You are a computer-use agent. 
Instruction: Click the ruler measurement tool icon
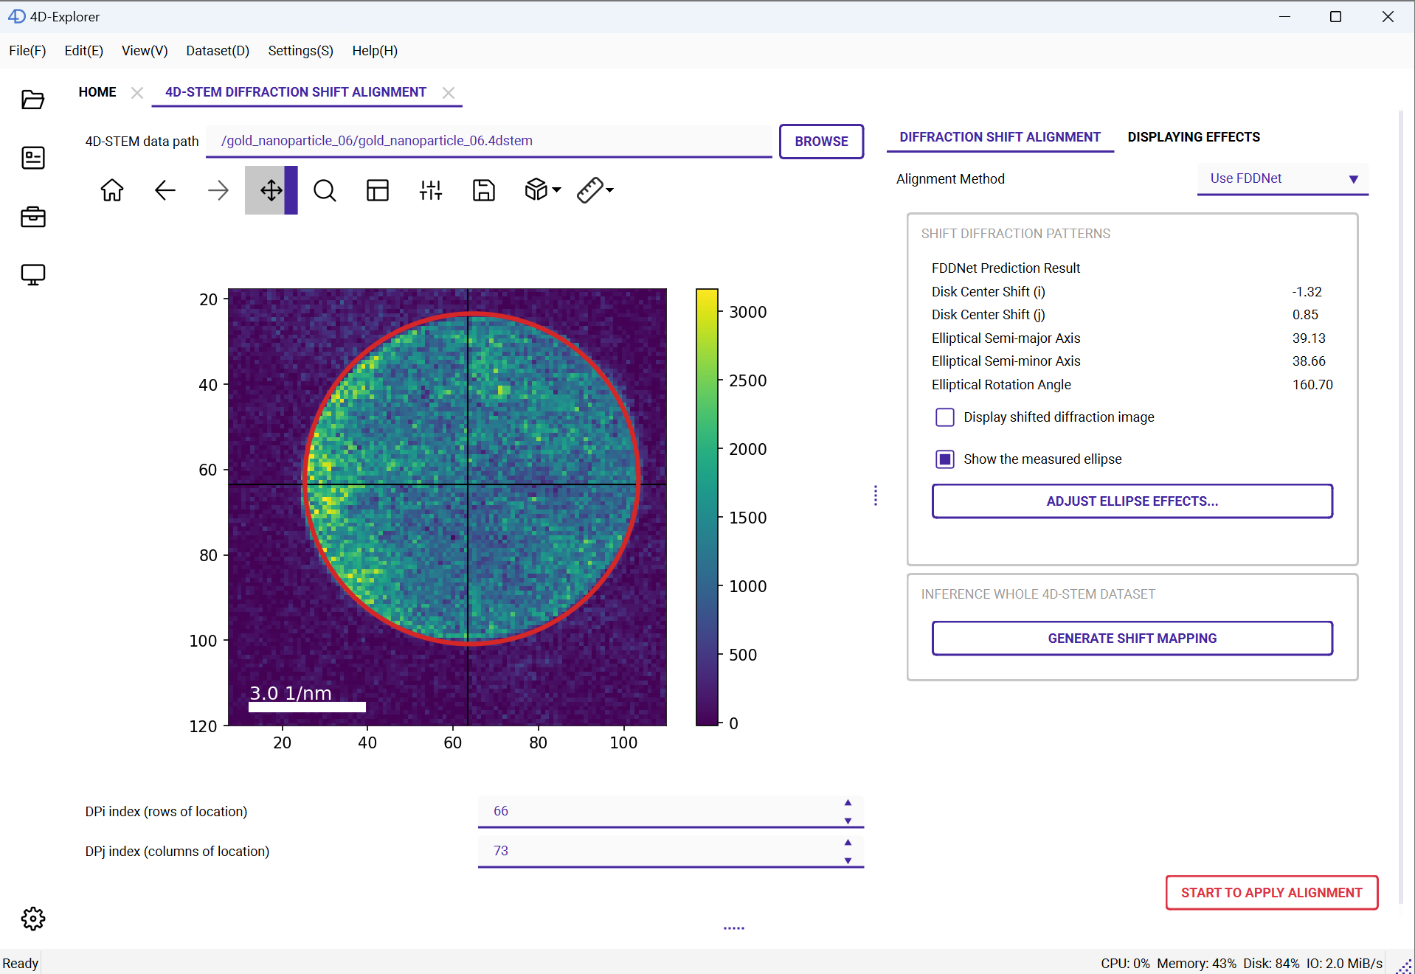click(x=590, y=190)
